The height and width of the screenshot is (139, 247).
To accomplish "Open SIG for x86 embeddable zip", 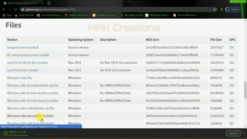I will [x=232, y=108].
